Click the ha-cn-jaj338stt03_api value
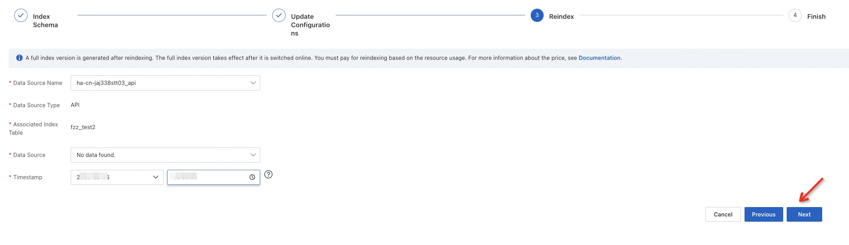 (106, 83)
